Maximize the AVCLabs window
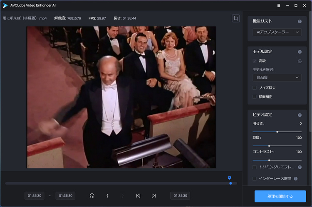Viewport: 312px width, 207px height. click(296, 5)
